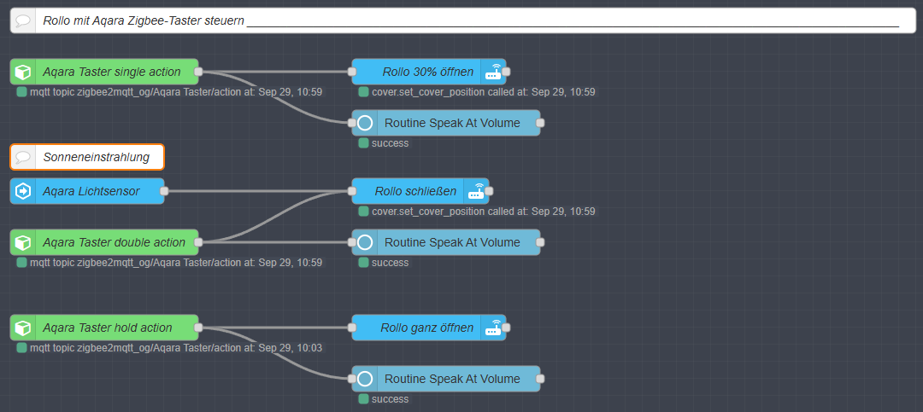Click the router icon on Rollo ganz öffnen
The height and width of the screenshot is (412, 923).
coord(493,328)
